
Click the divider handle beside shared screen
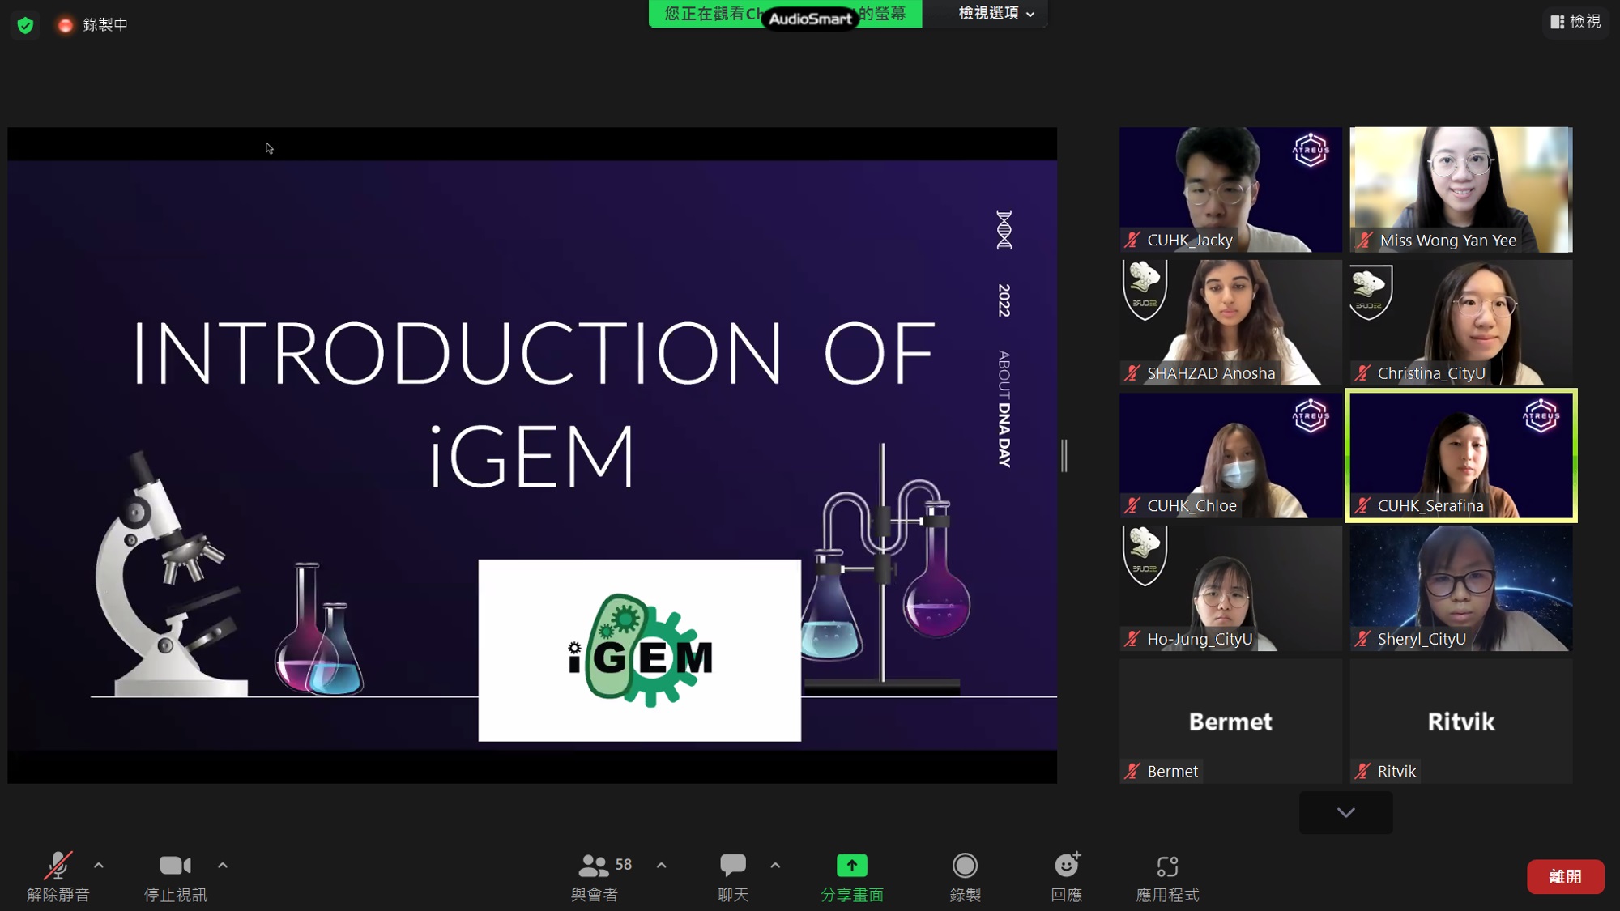[1064, 456]
